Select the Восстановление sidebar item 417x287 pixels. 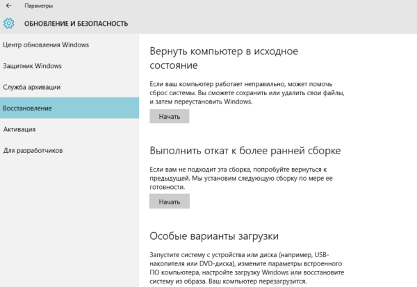(x=69, y=108)
